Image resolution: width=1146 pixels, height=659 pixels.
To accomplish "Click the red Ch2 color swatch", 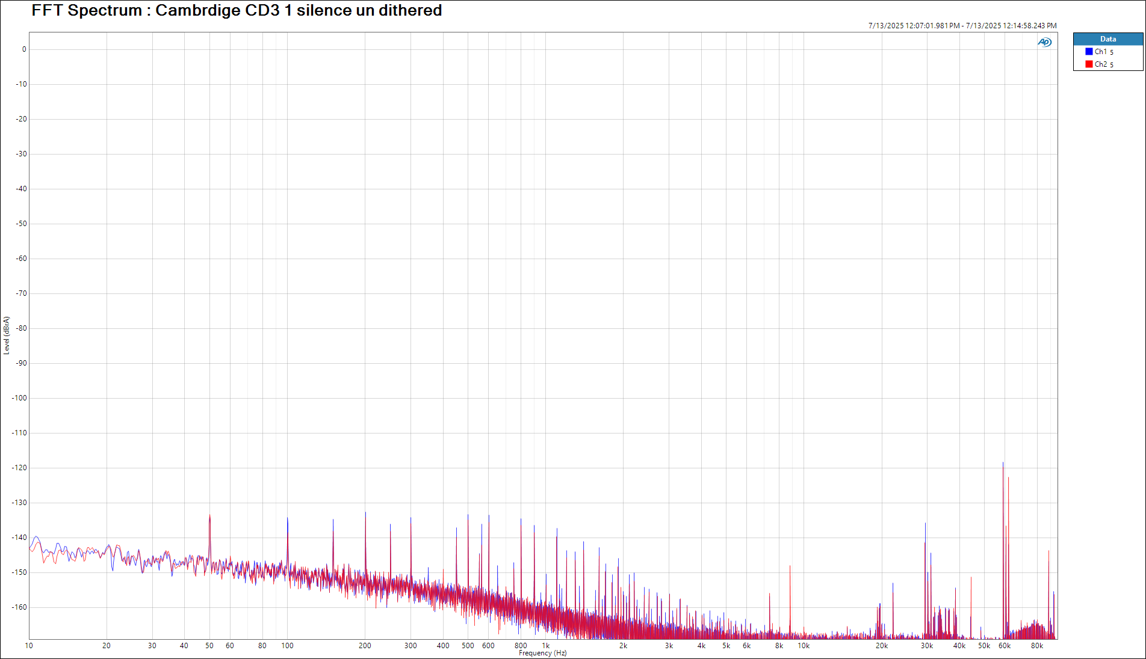I will click(1089, 64).
